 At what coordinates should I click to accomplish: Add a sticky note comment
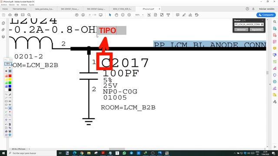tap(178, 15)
